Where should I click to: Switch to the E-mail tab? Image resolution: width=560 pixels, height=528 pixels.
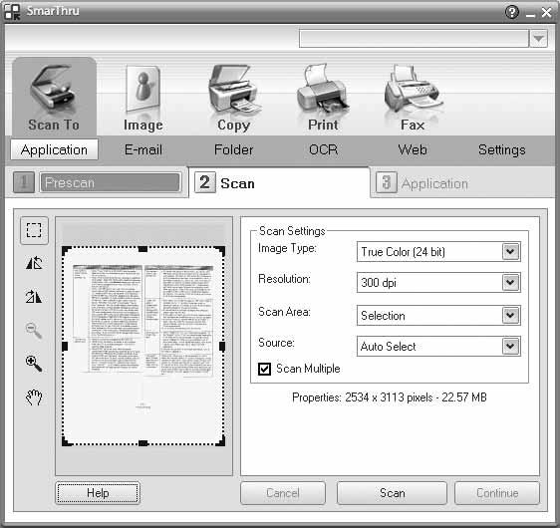coord(143,149)
